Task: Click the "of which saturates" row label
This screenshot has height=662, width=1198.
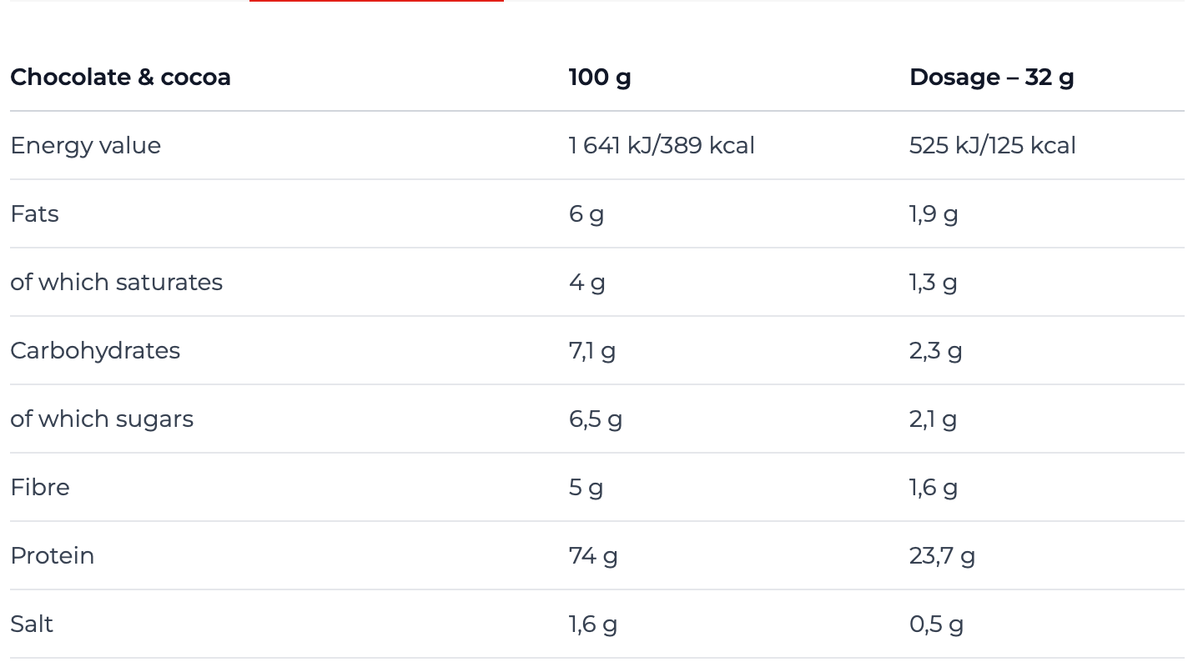Action: 116,283
